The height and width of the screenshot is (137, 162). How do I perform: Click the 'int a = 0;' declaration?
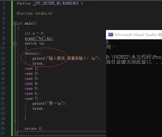pyautogui.click(x=34, y=33)
